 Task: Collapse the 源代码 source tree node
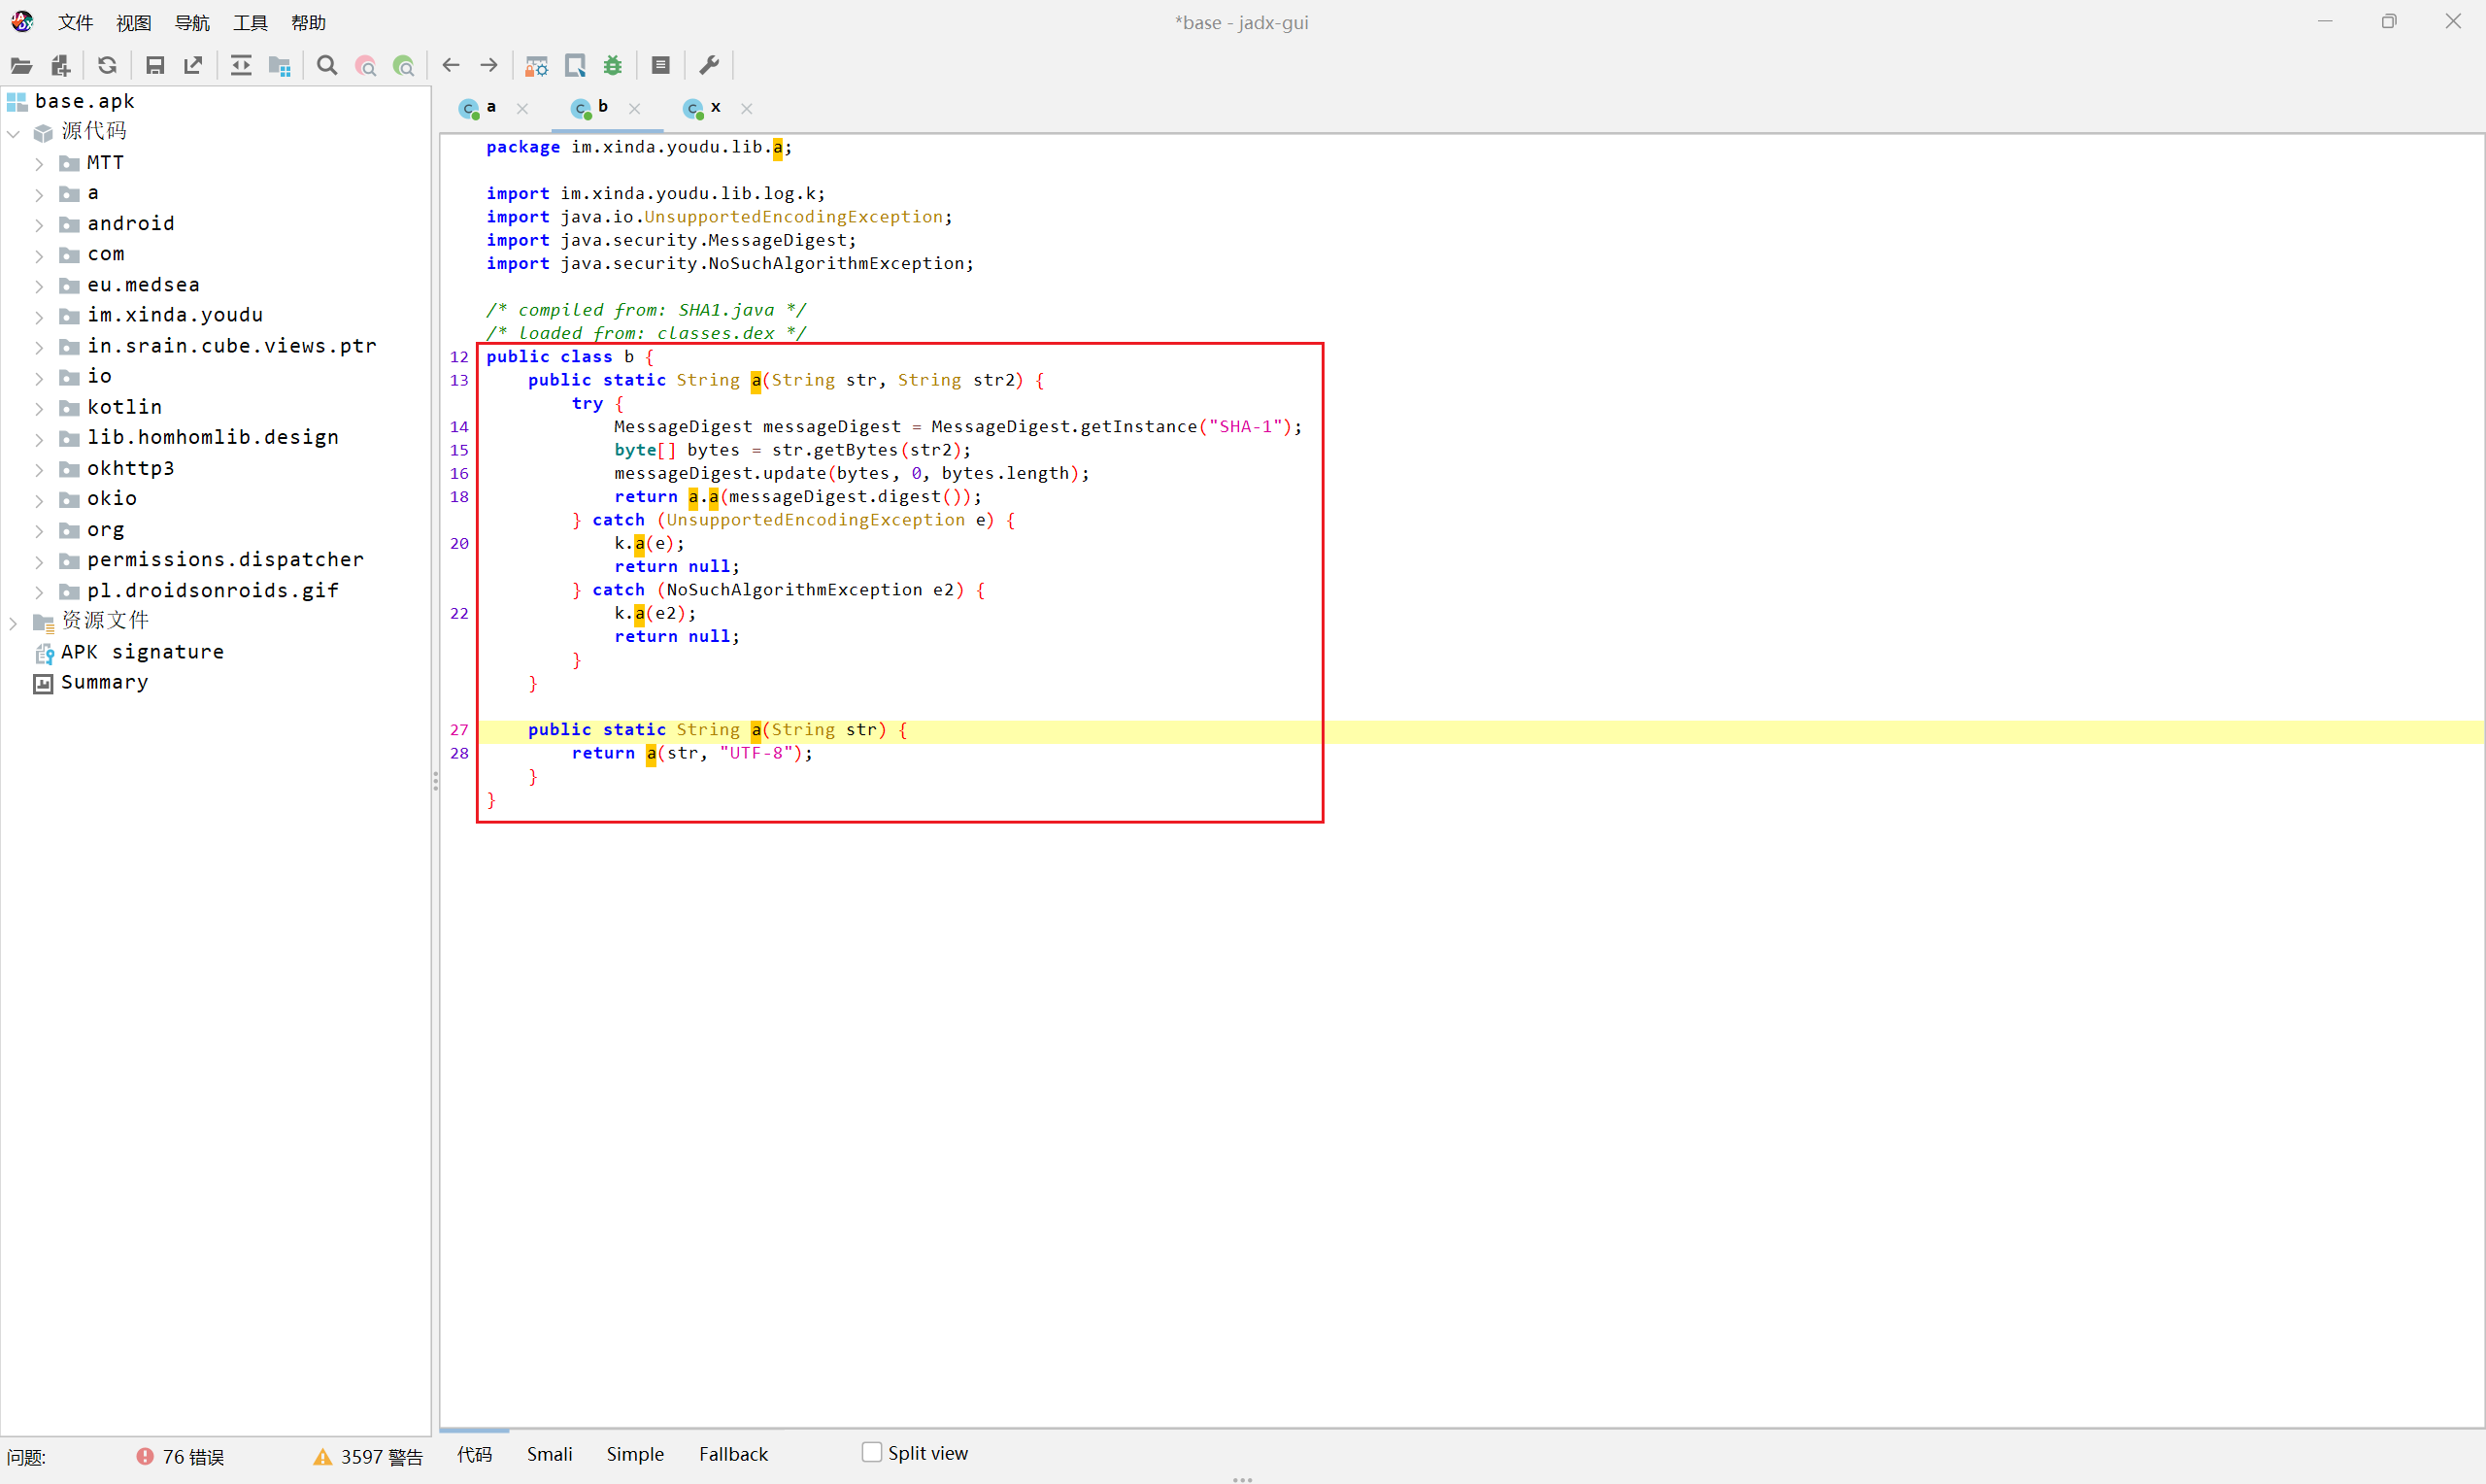point(13,132)
